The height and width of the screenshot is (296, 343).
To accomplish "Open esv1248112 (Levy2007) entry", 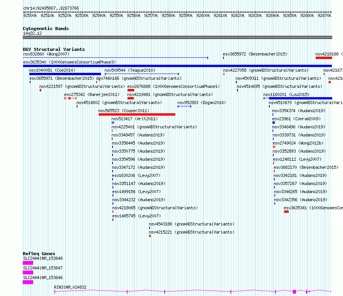I will [x=297, y=159].
